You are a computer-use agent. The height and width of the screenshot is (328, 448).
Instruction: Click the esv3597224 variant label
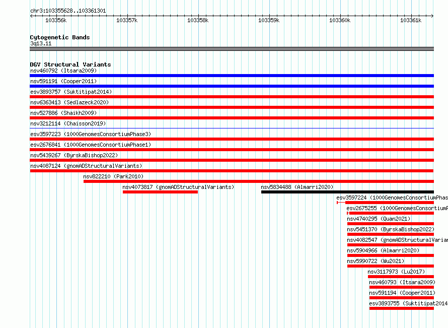point(392,198)
